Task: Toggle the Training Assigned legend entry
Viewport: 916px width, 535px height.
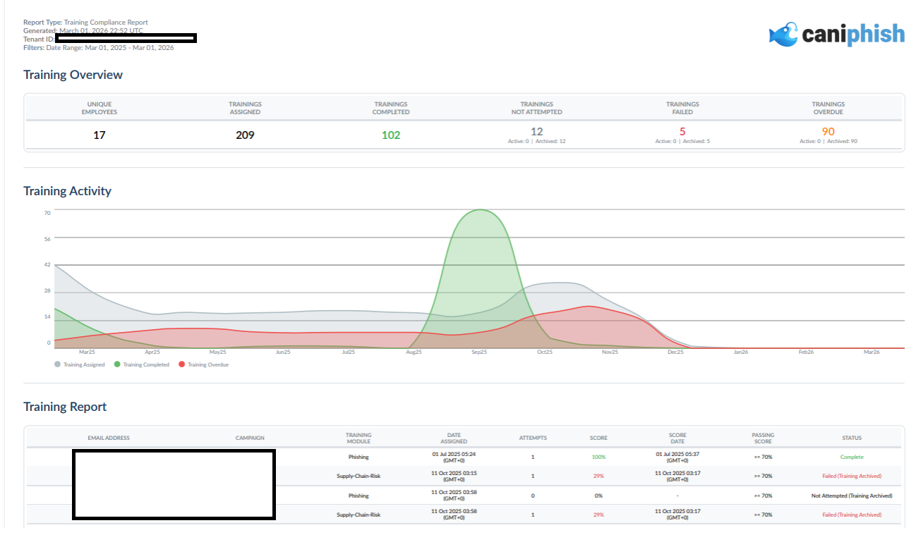Action: [80, 364]
